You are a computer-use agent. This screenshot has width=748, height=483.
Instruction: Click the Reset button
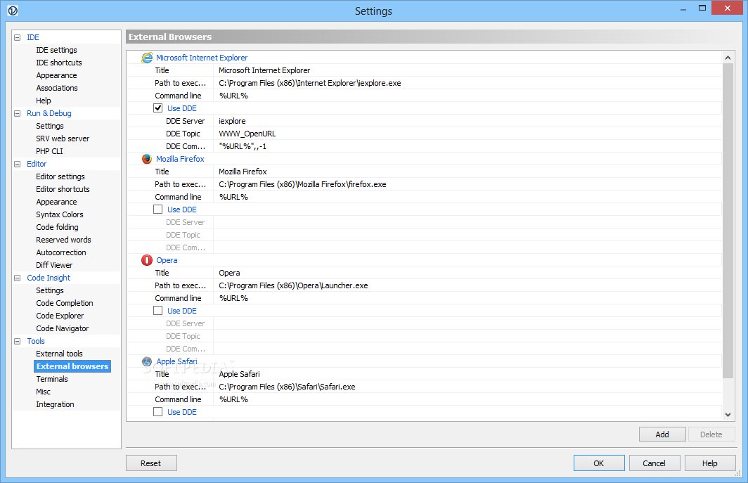coord(151,463)
